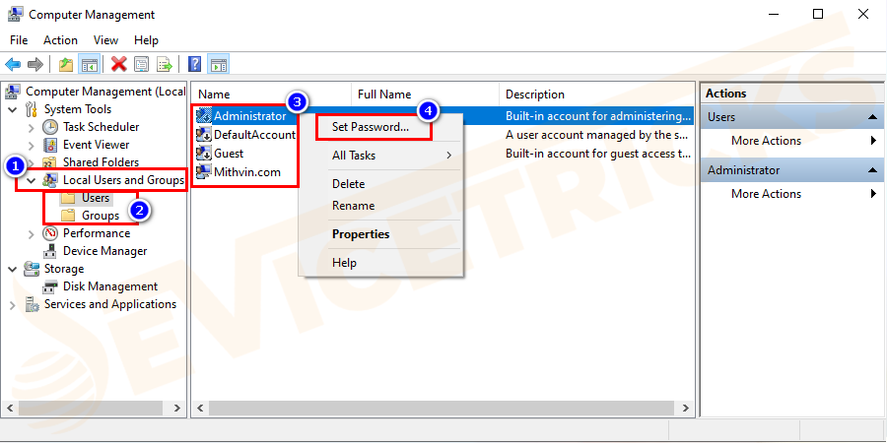The width and height of the screenshot is (887, 443).
Task: Click the Guest user account icon
Action: pos(204,154)
